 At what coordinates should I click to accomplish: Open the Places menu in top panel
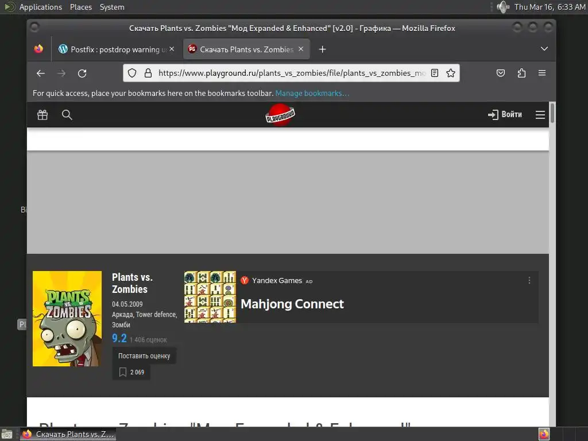(80, 7)
